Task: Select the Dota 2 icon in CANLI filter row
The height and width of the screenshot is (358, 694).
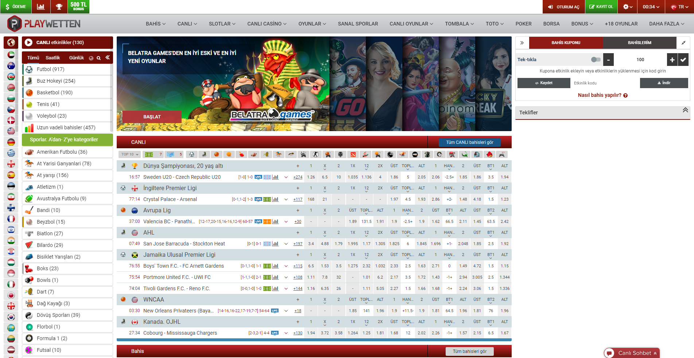Action: pyautogui.click(x=353, y=154)
